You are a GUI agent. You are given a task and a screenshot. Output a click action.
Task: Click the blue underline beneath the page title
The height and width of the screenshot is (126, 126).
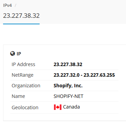21,24
